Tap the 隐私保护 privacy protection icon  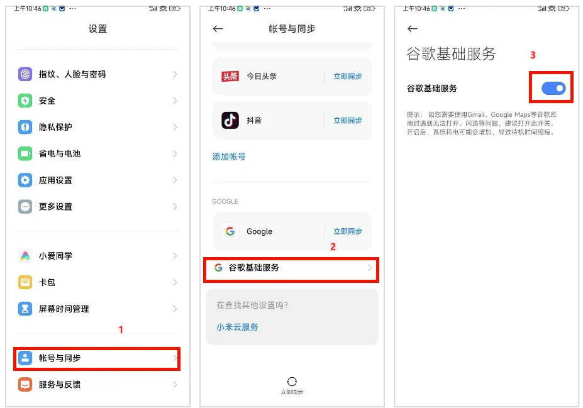click(25, 127)
